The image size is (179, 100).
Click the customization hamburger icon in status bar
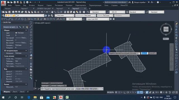pos(176,92)
